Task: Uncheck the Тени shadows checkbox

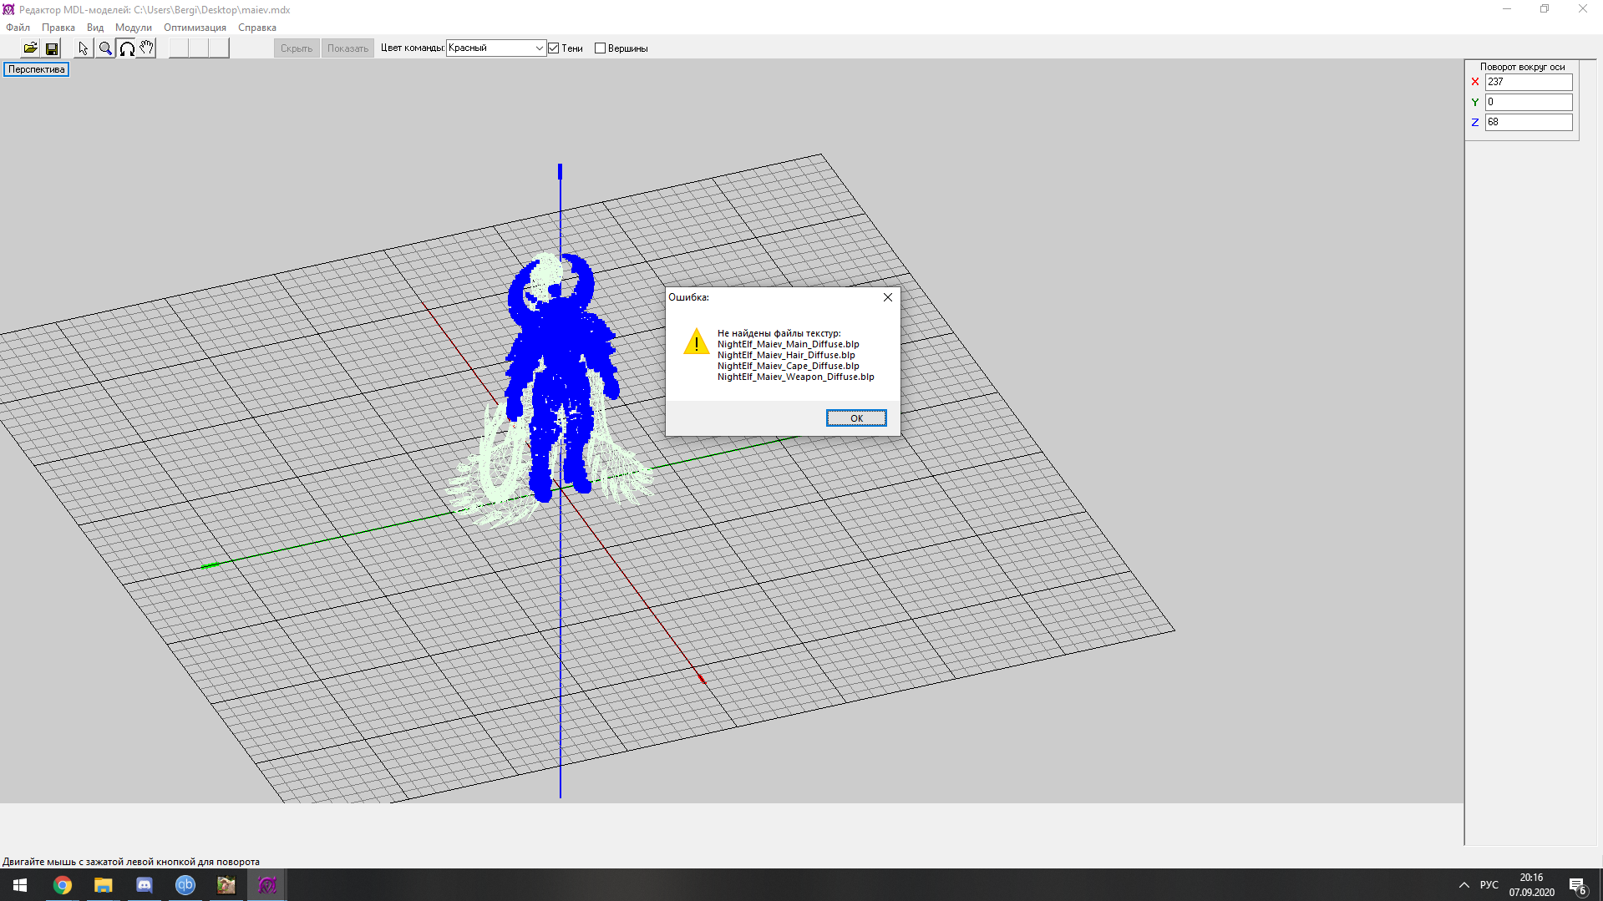Action: pos(554,48)
